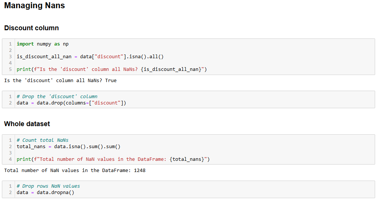Click the "Managing Nans" main heading
Screen dimensions: 377x200
click(x=34, y=6)
